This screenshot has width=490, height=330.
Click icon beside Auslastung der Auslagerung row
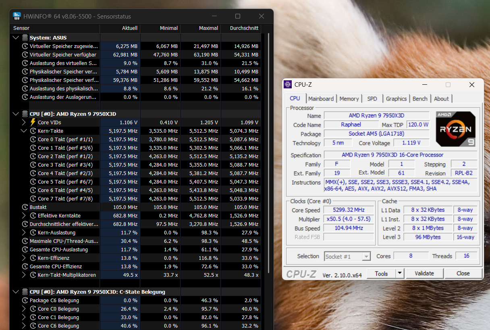(x=25, y=97)
